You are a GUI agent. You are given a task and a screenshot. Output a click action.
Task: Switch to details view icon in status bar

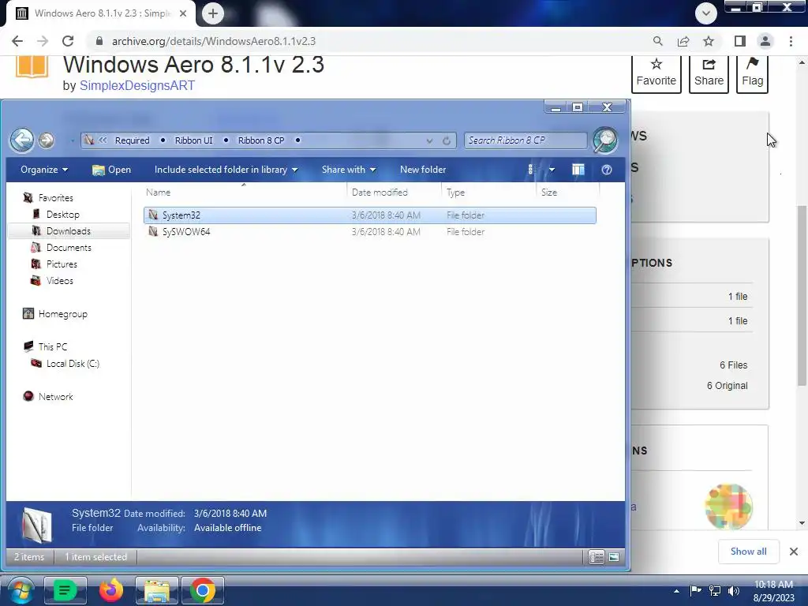[x=597, y=557]
